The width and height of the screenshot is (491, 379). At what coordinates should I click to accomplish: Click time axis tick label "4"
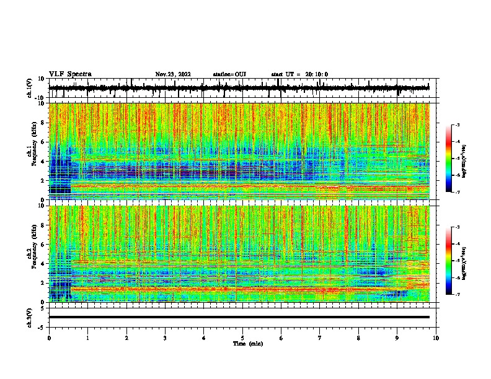[x=204, y=338]
